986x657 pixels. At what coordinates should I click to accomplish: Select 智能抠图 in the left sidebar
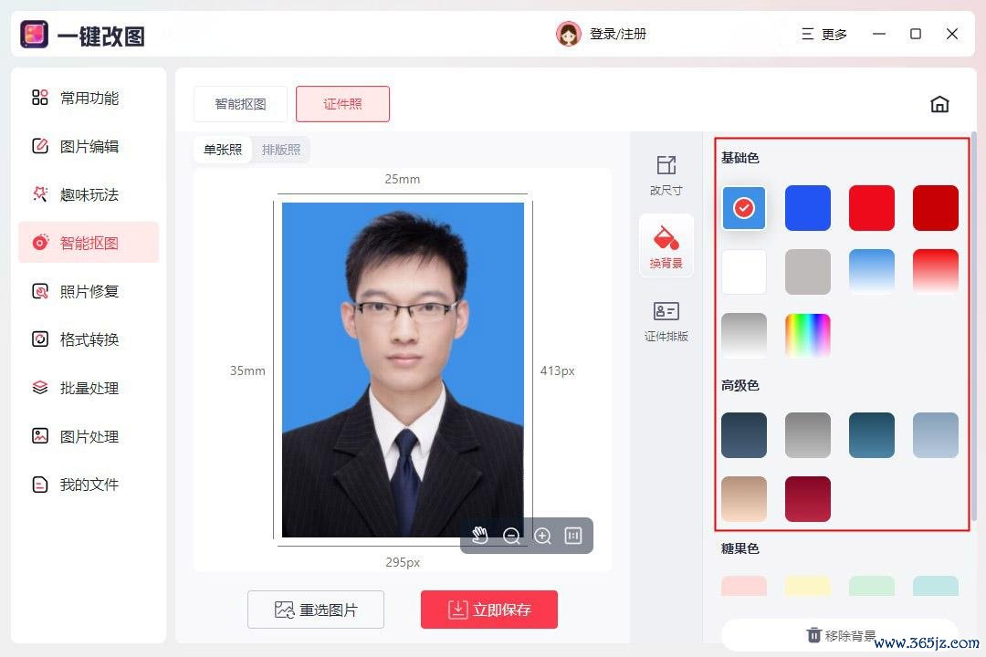click(89, 243)
